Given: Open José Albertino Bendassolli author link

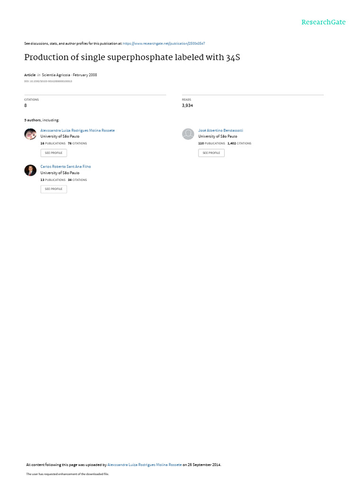Looking at the screenshot, I should pos(220,131).
